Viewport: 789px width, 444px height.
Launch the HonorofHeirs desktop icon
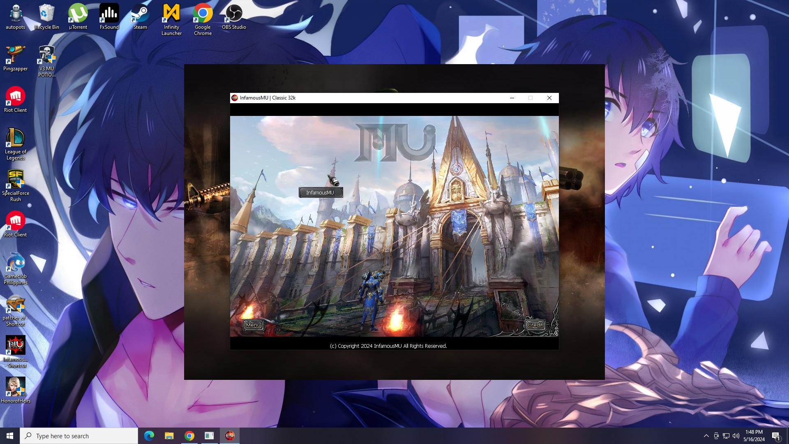(16, 391)
